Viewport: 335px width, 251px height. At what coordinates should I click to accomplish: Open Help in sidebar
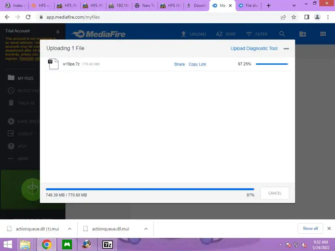(17, 146)
